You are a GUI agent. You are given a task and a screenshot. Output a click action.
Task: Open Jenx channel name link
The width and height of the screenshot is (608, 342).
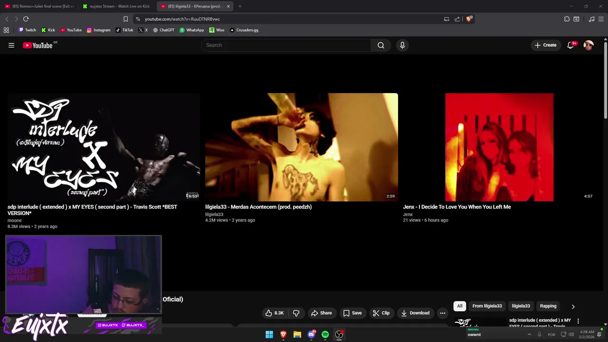(x=408, y=214)
